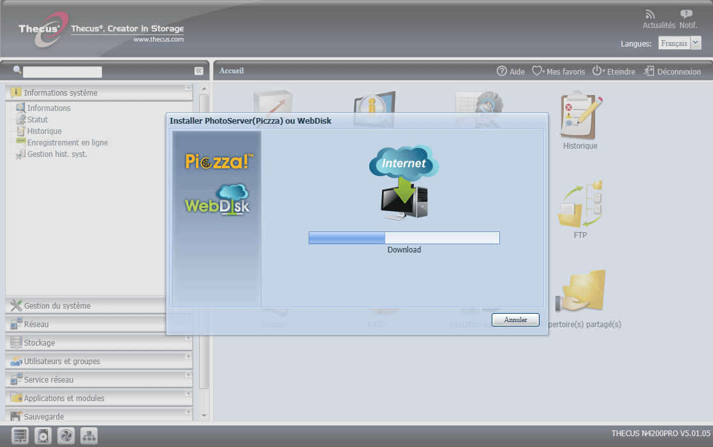Click the WebDisk logo in the installer dialog

click(217, 200)
